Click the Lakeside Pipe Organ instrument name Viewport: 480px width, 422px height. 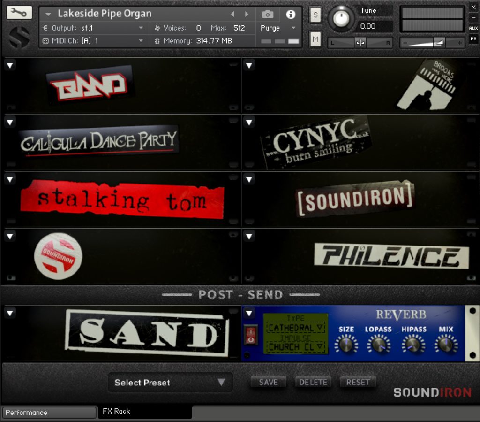coord(105,14)
